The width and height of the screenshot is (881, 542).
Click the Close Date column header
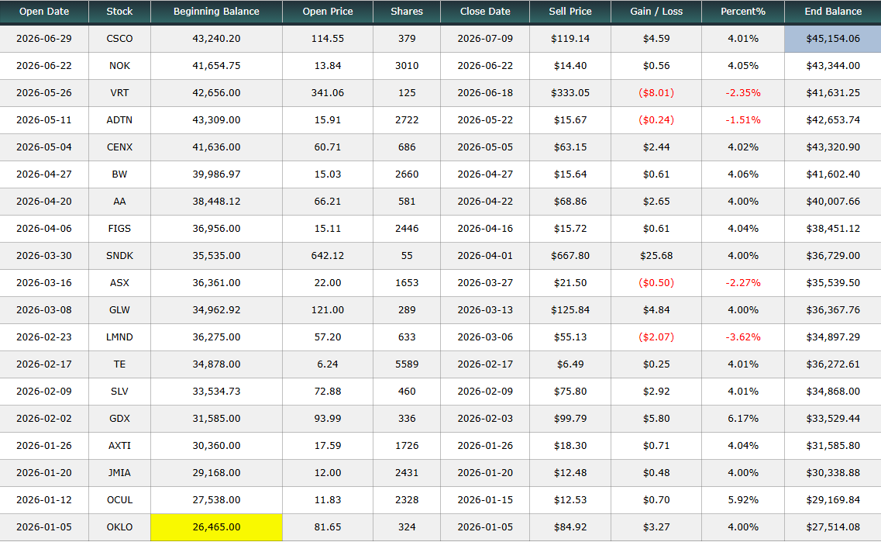(485, 12)
